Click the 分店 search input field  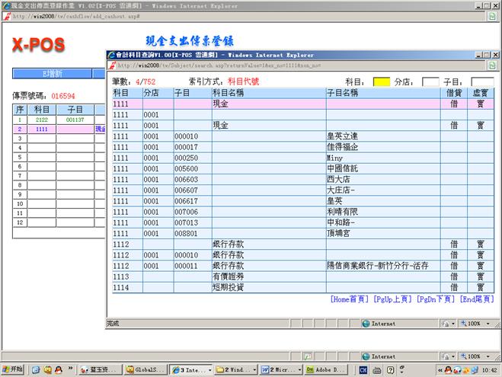(430, 81)
